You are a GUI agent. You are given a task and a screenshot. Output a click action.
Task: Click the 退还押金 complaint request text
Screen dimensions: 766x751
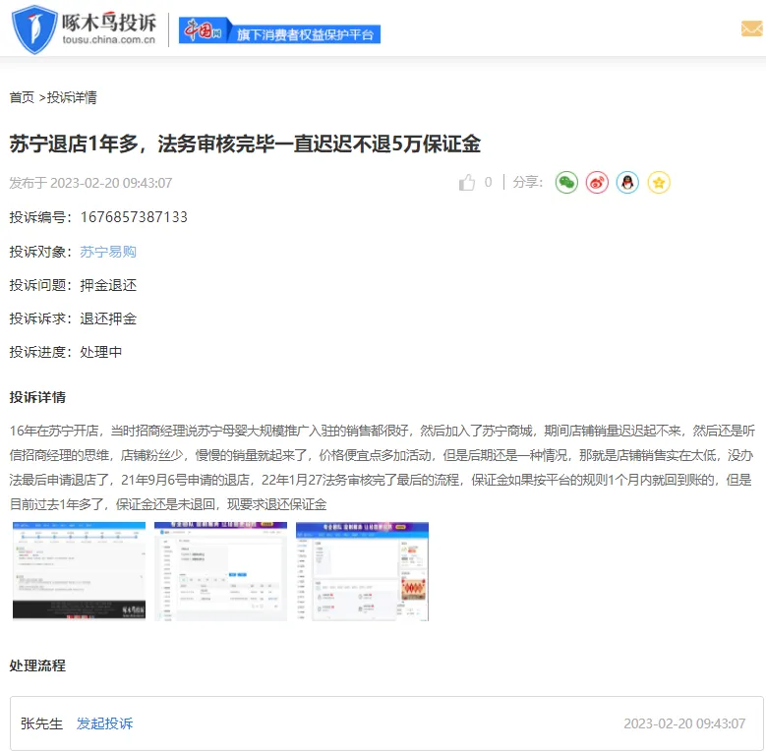(x=108, y=318)
